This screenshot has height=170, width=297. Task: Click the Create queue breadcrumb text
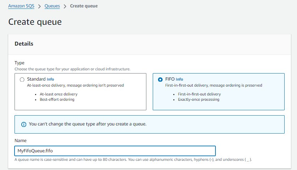[x=84, y=6]
